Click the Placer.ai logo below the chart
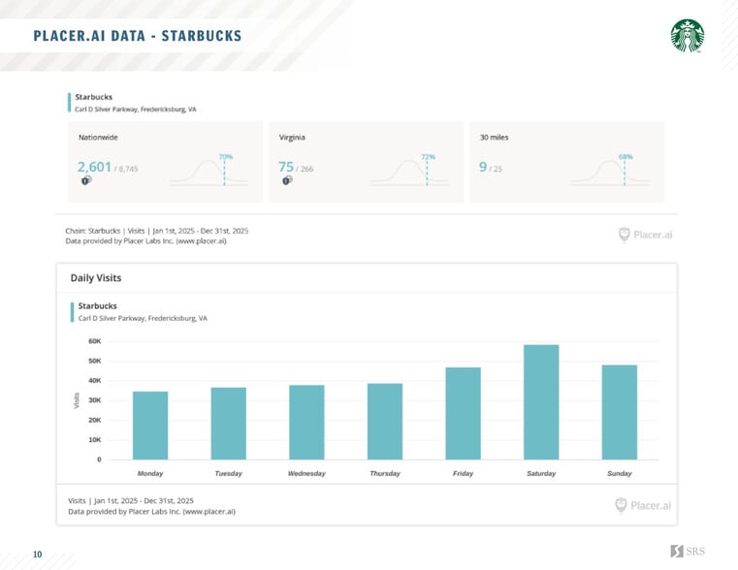738x570 pixels. (642, 505)
